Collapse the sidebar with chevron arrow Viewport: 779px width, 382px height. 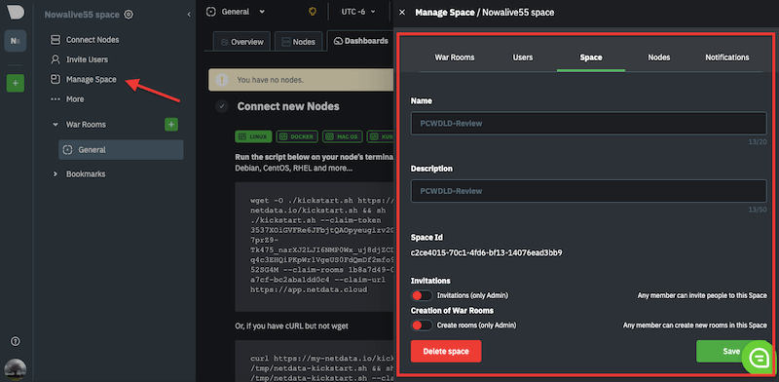pyautogui.click(x=188, y=15)
